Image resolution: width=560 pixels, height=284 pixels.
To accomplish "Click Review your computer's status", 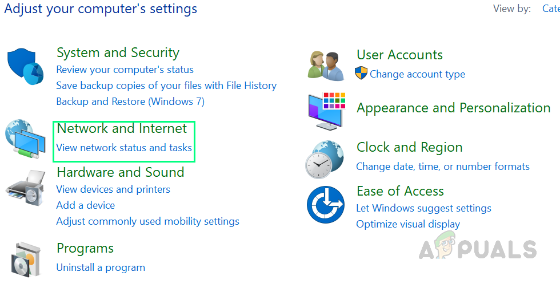I will (x=125, y=70).
